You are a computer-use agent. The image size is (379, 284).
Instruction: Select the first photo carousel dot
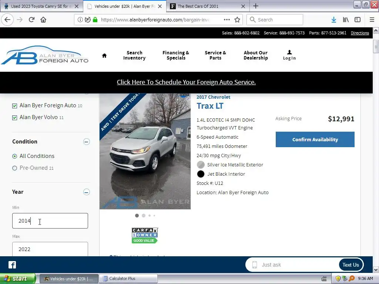click(137, 216)
